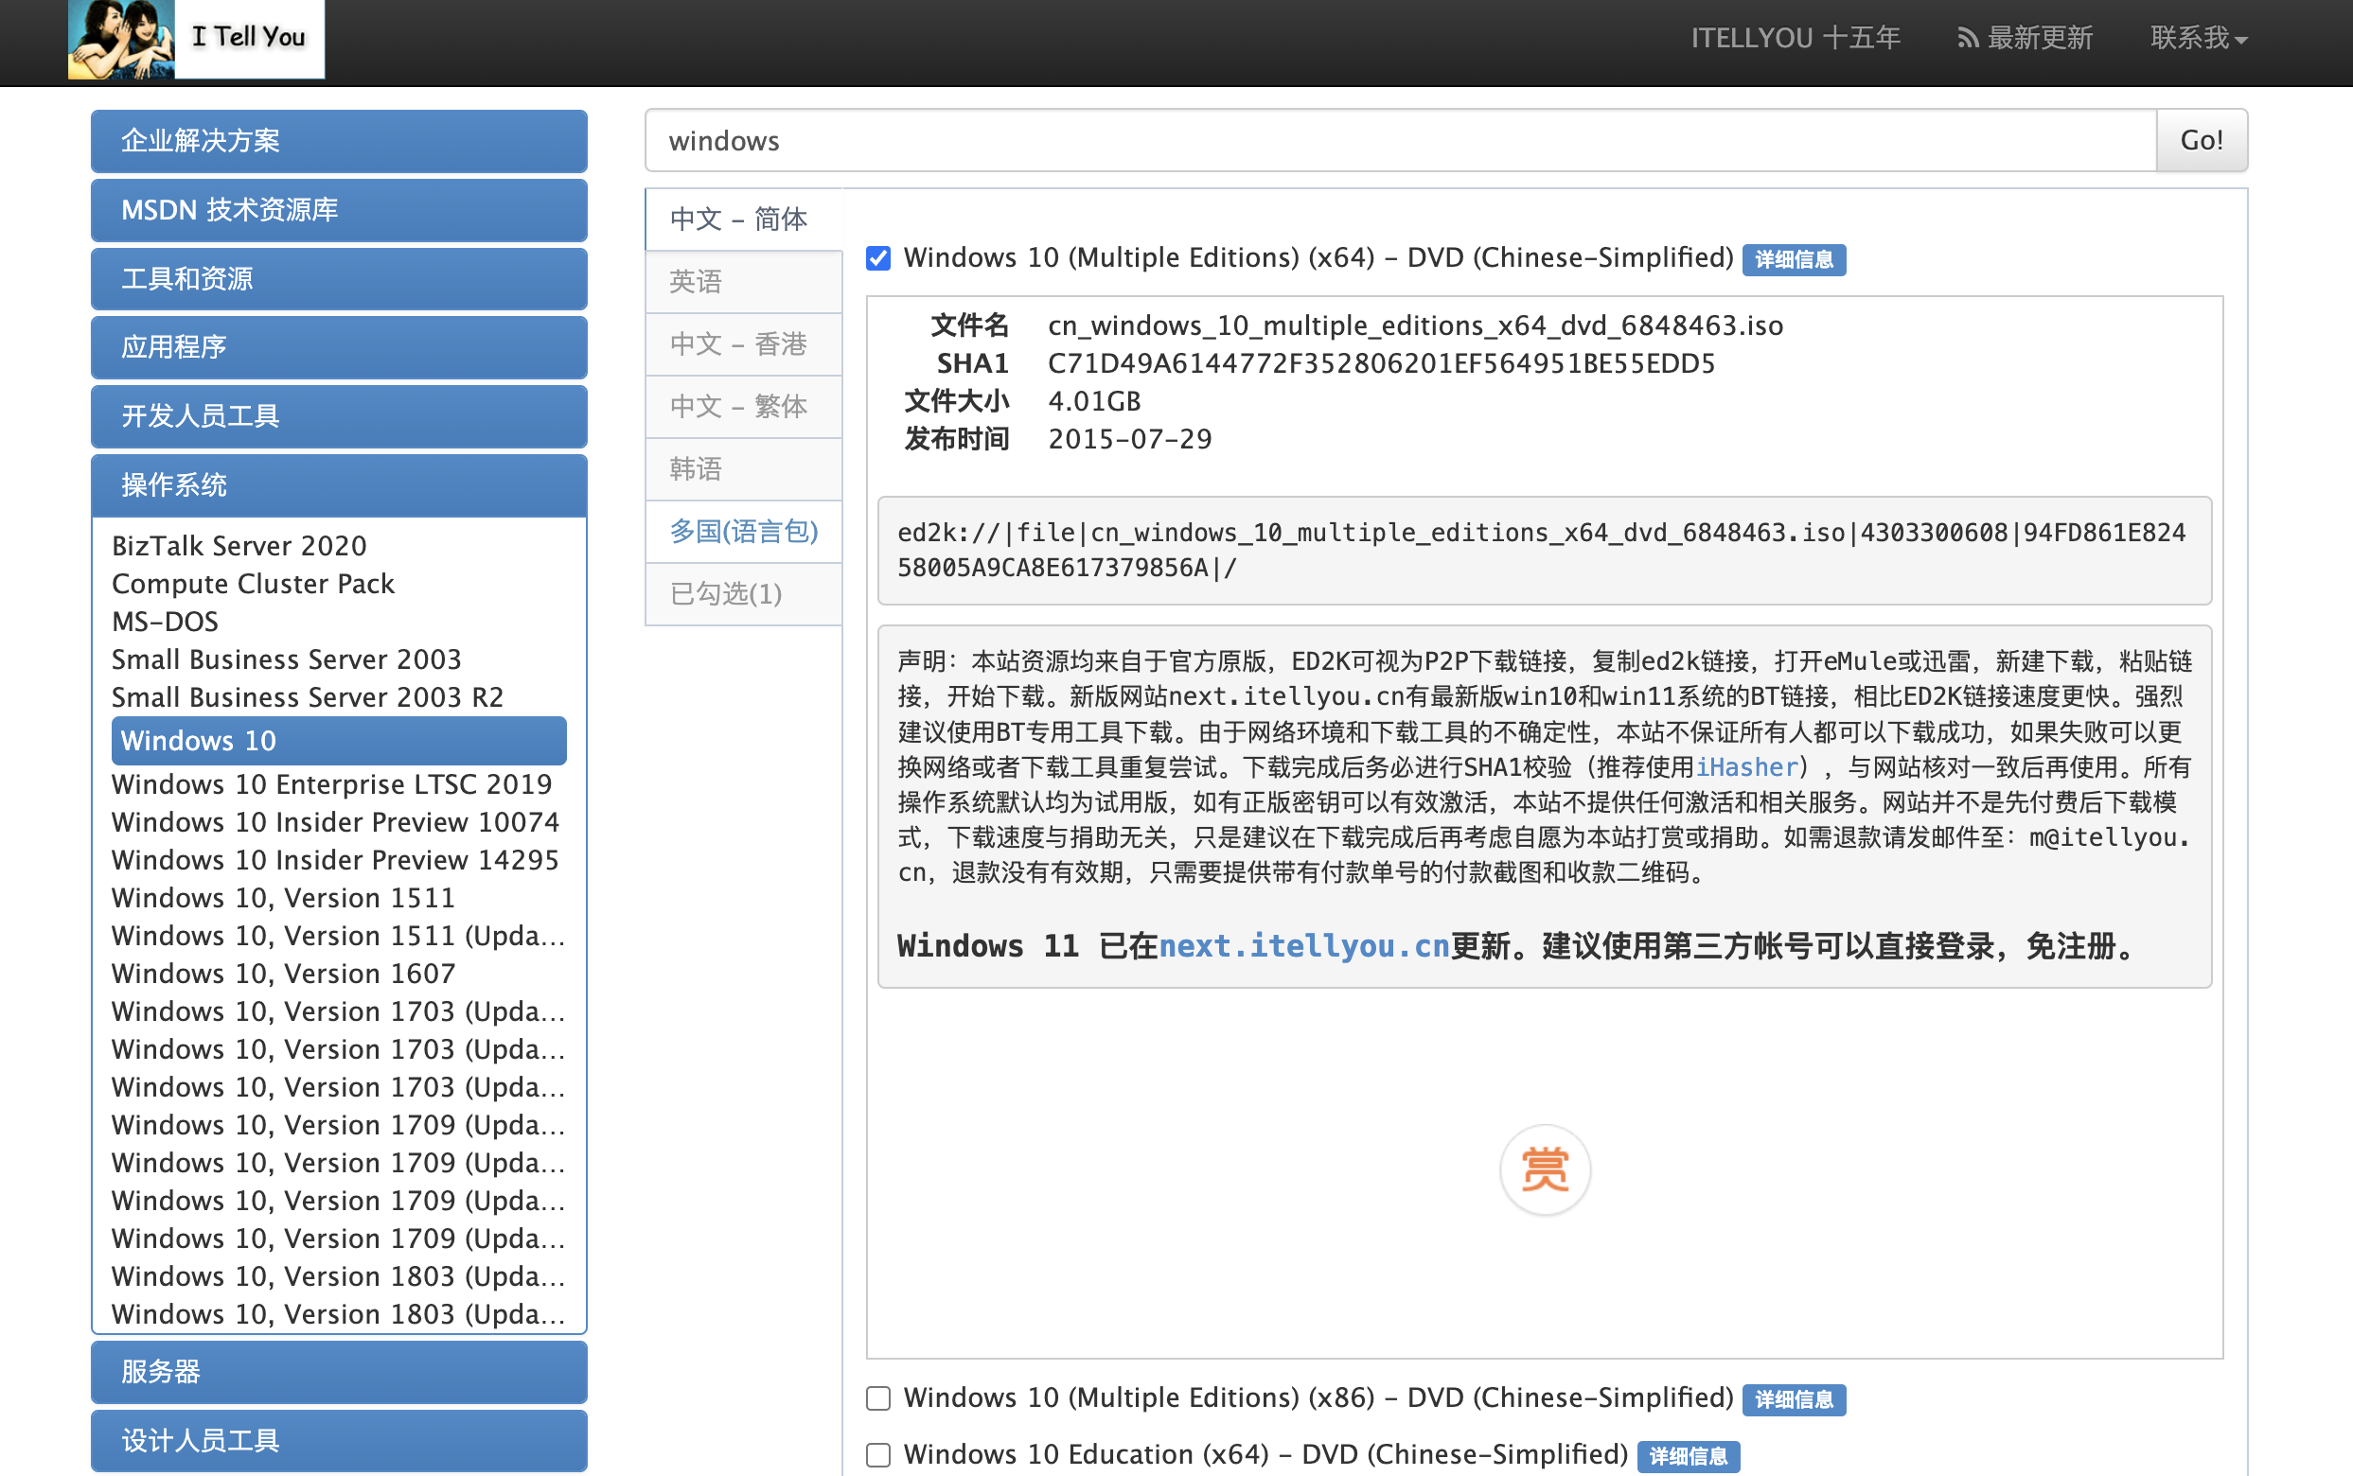Open the iHasher link in notice
This screenshot has width=2353, height=1476.
point(1745,767)
